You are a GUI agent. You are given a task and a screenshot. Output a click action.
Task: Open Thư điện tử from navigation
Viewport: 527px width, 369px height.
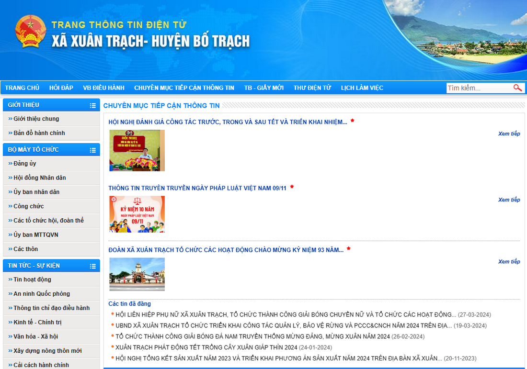click(312, 88)
